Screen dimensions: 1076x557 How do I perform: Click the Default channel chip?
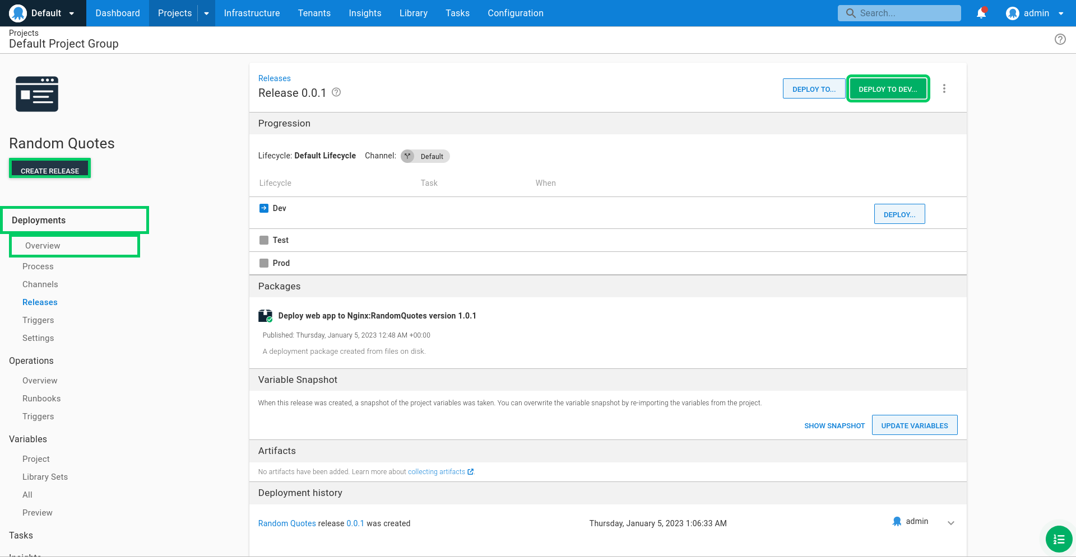pos(425,156)
